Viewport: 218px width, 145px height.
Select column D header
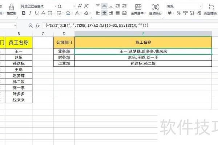tap(64, 34)
